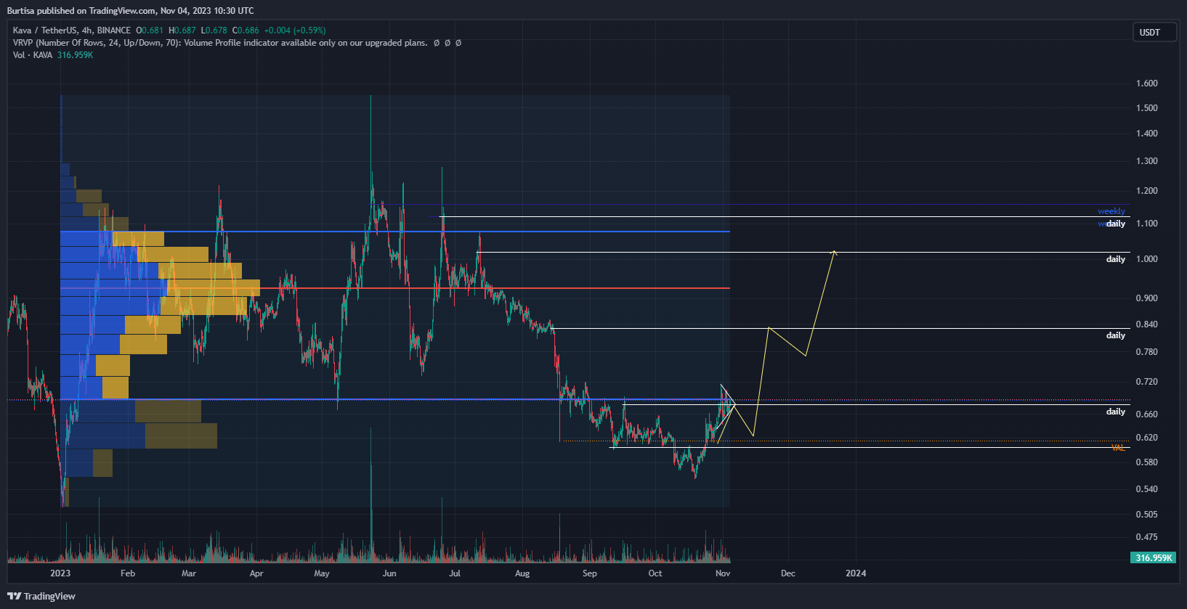This screenshot has height=609, width=1187.
Task: Click the 0.720 price axis label
Action: [x=1147, y=382]
